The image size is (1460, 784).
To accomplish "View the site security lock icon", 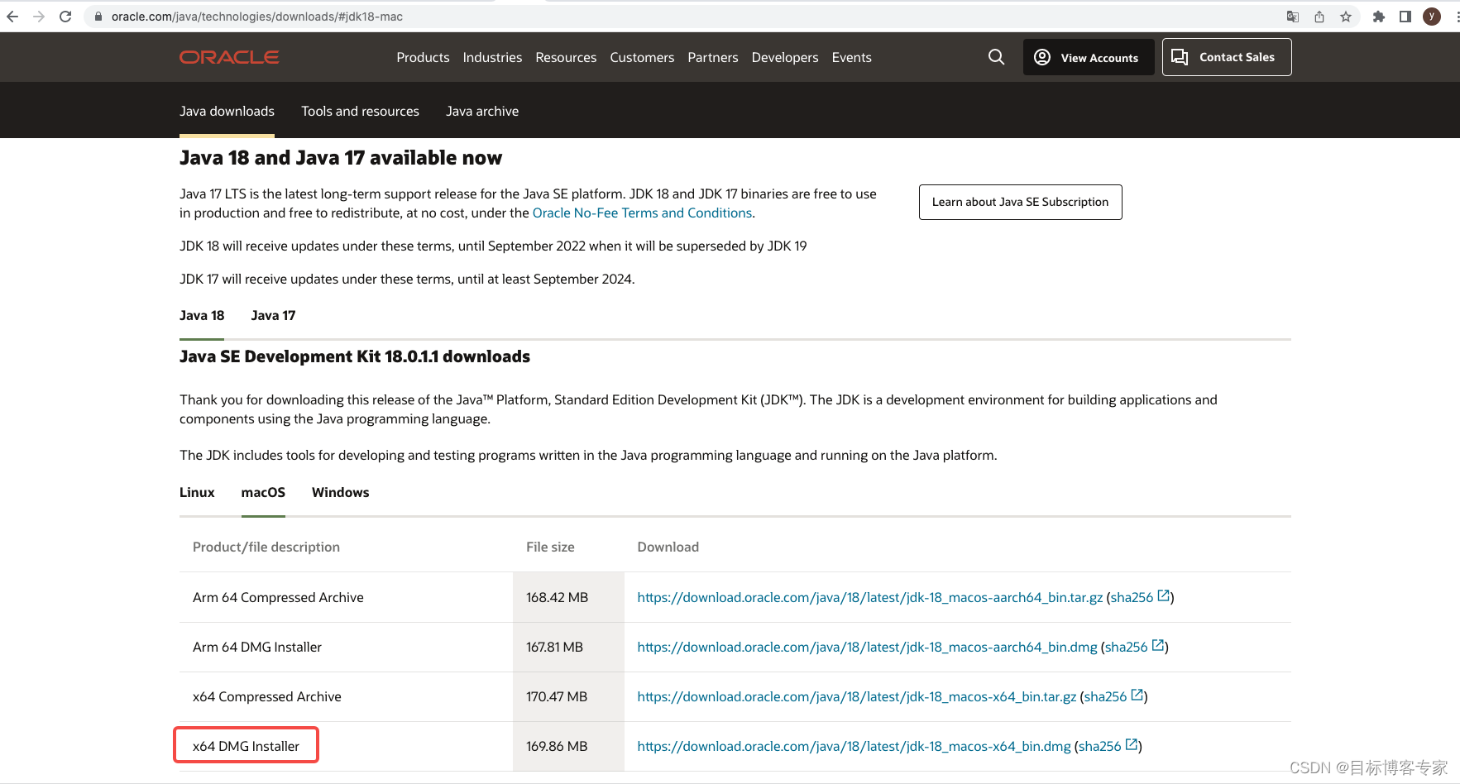I will (98, 17).
